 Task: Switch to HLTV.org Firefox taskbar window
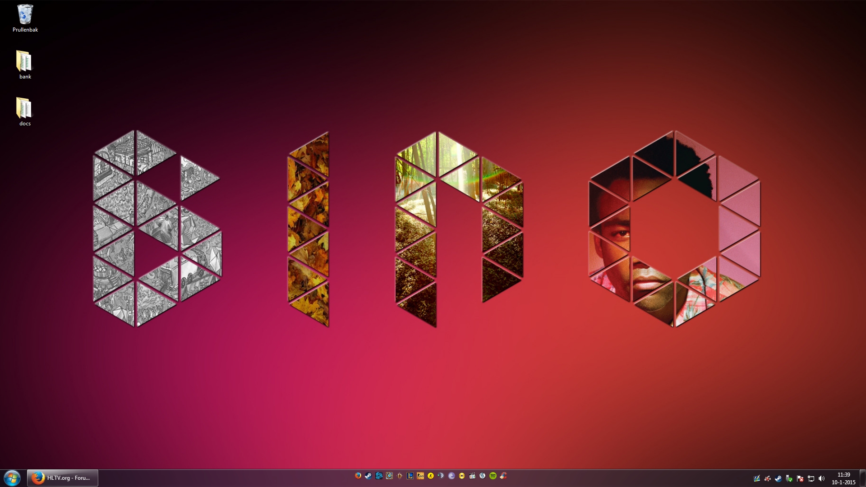pyautogui.click(x=63, y=478)
